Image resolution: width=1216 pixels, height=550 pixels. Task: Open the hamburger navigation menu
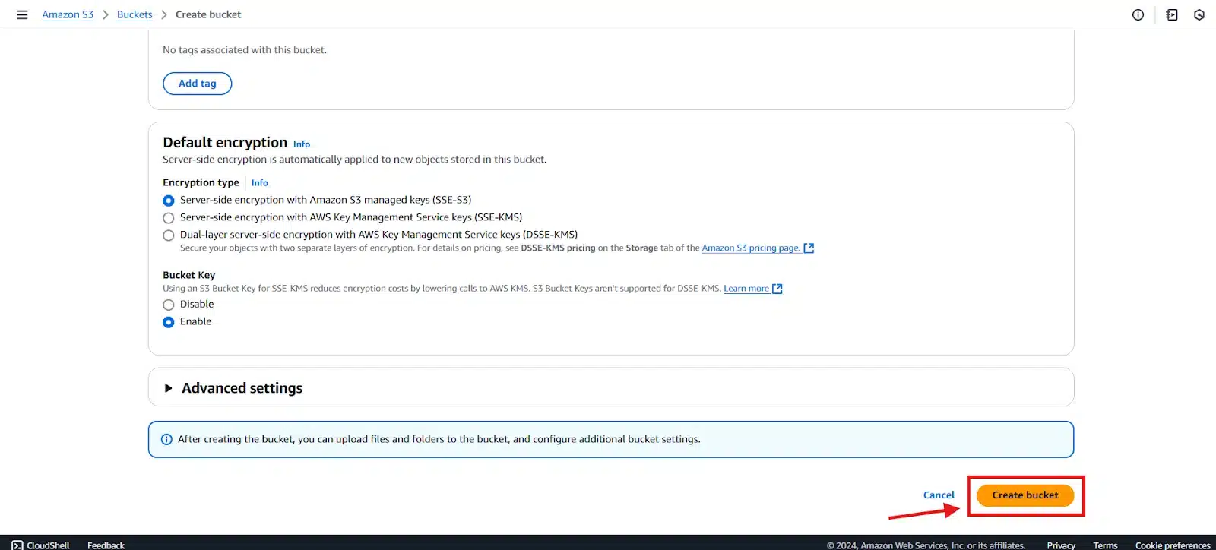pyautogui.click(x=22, y=14)
